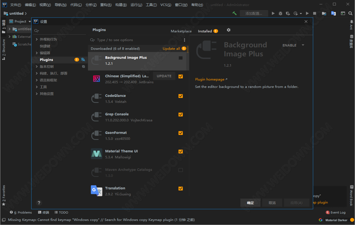Open the Favorites tool window tab
Image resolution: width=355 pixels, height=225 pixels.
pyautogui.click(x=4, y=195)
